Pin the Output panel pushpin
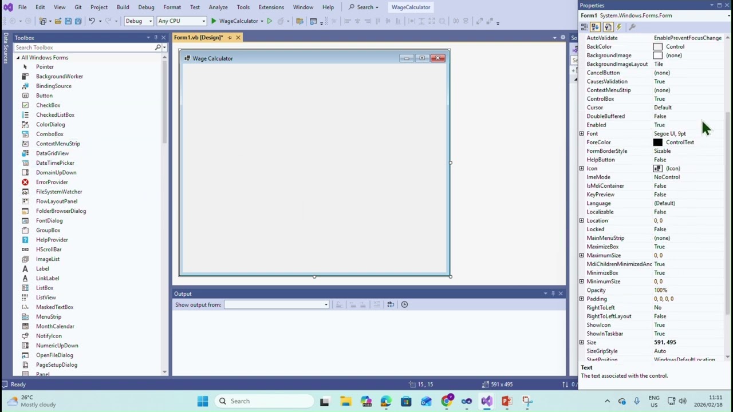 tap(553, 294)
